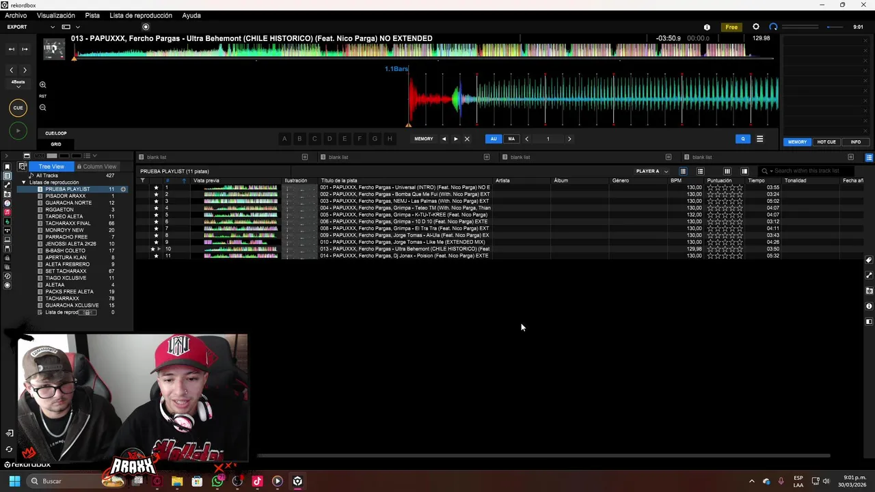
Task: Beat jump forward arrow above 4Beats
Action: coord(25,70)
